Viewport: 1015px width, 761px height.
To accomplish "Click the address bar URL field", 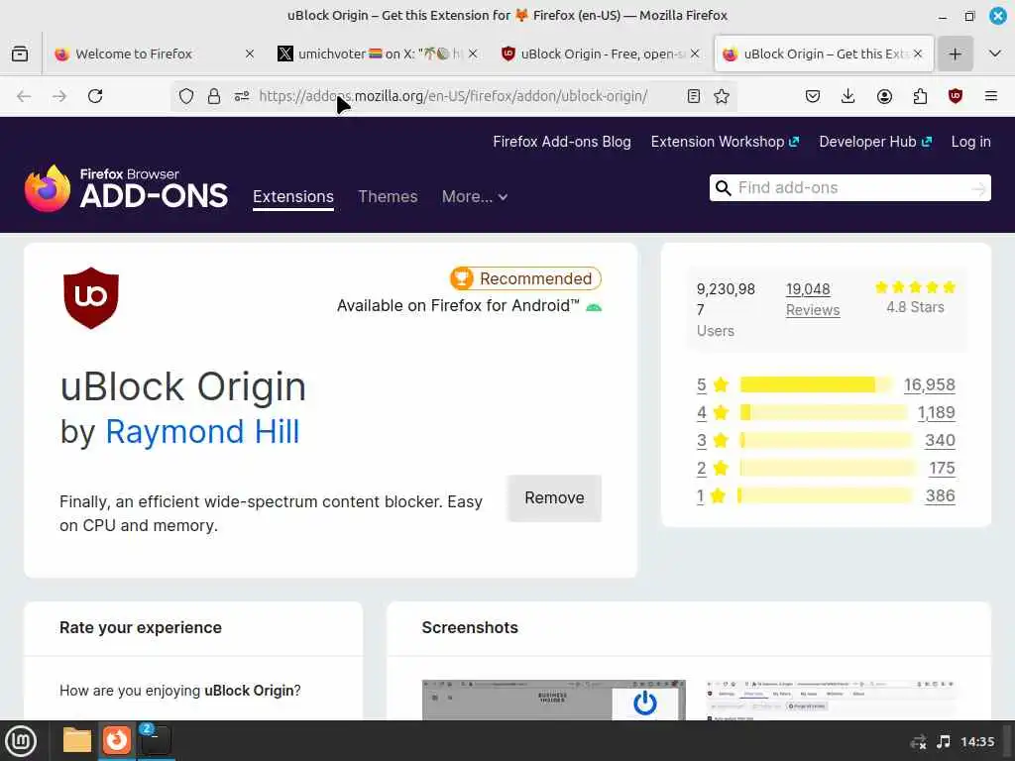I will 453,96.
